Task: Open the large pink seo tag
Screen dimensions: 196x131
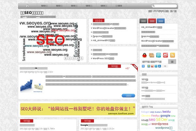Action: point(152,120)
